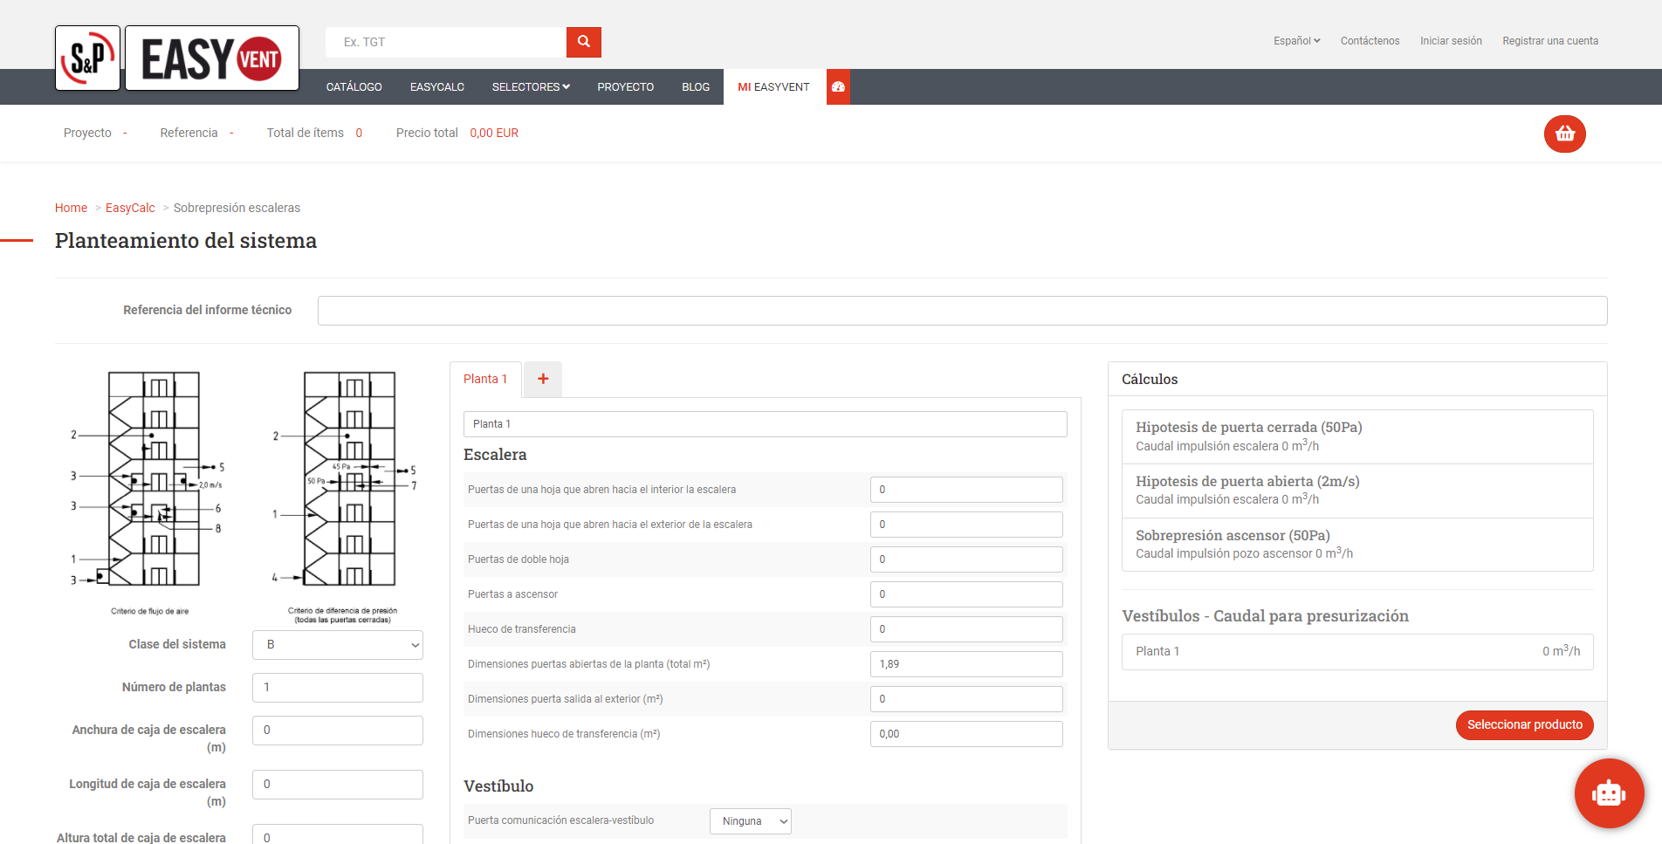Add a new floor with plus tab

click(x=543, y=379)
